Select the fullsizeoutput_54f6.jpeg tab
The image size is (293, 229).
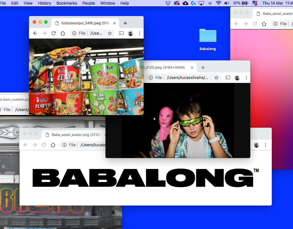click(x=86, y=23)
